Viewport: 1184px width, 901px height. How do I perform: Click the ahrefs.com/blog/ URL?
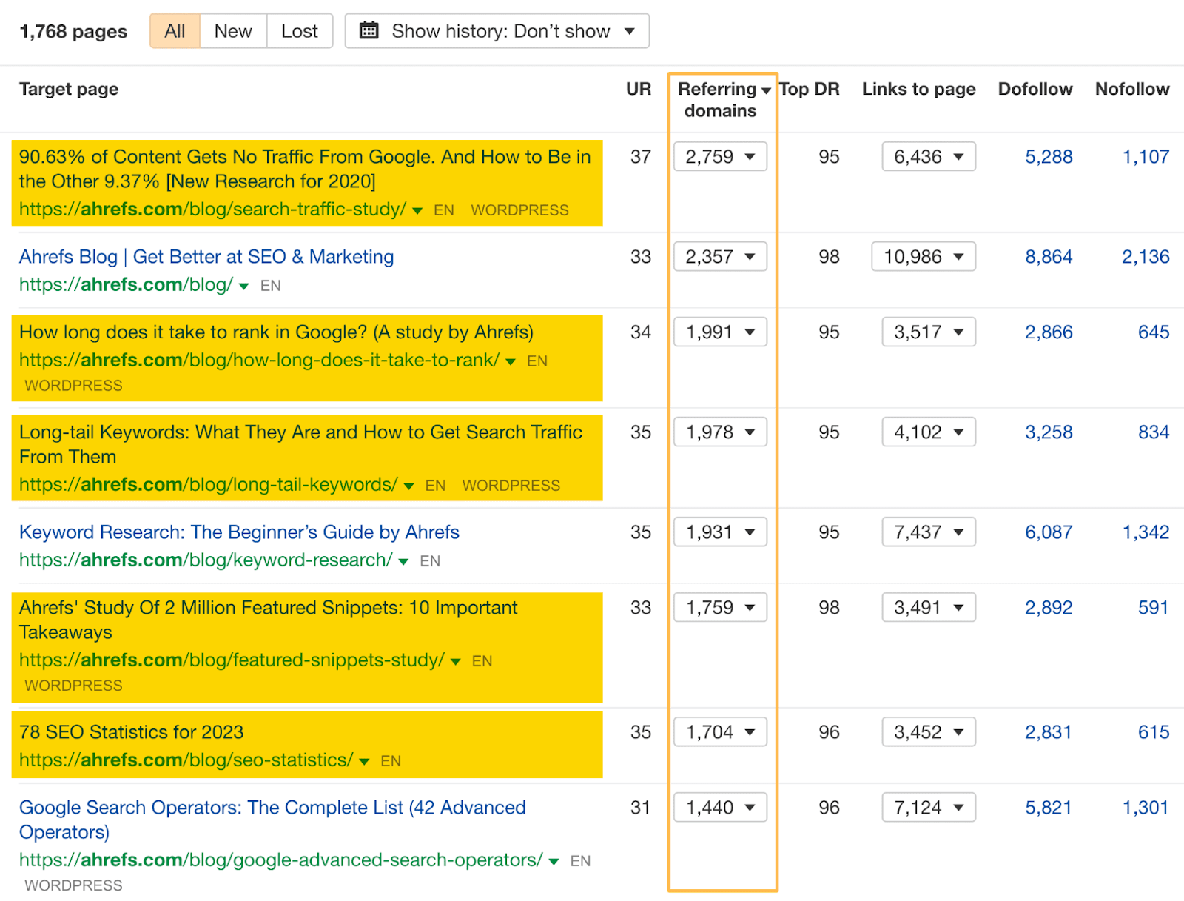pos(124,284)
